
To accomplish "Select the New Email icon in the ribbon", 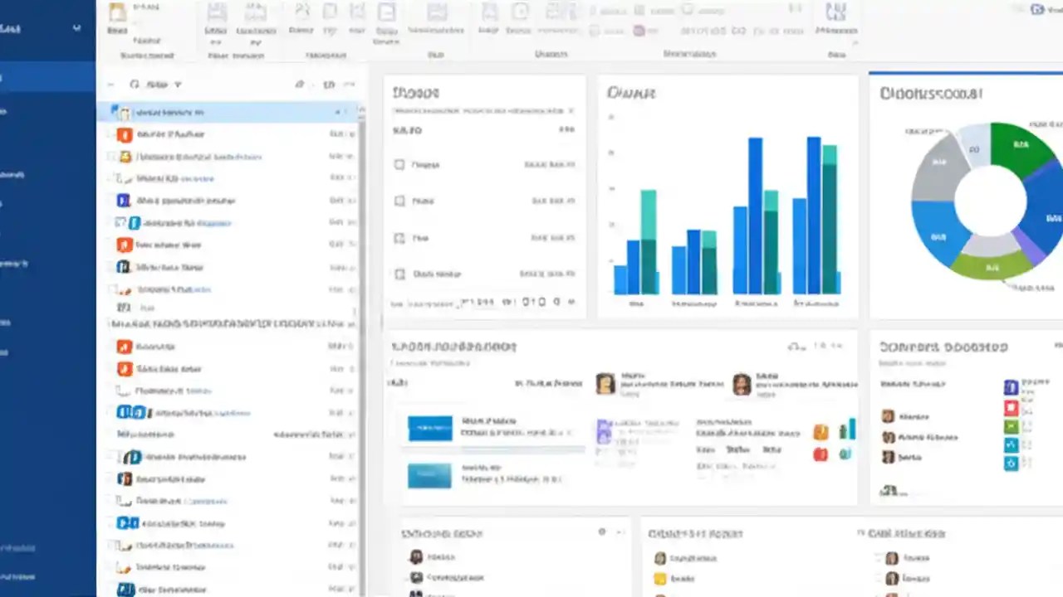I will click(x=116, y=17).
